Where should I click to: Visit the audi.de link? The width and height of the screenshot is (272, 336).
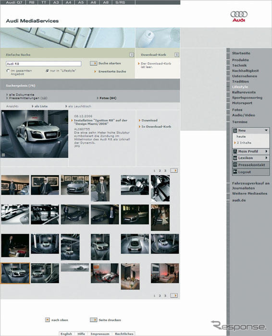pyautogui.click(x=239, y=200)
